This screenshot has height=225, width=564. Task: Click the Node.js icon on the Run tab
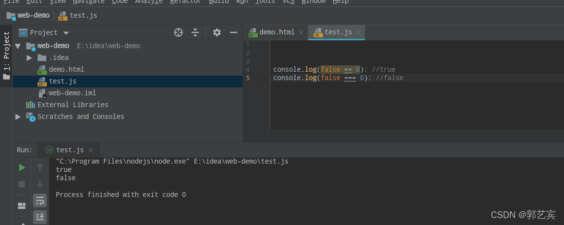click(x=49, y=150)
